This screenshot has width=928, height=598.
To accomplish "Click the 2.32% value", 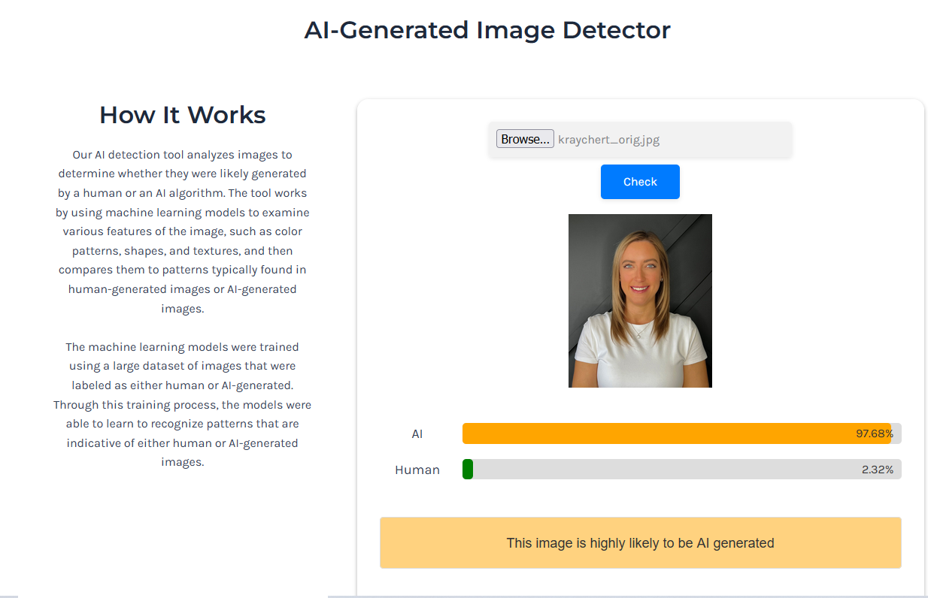I will tap(878, 470).
